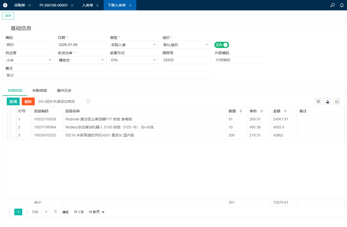Click the info icon beside the SKU input
Viewport: 347px width, 227px height.
[88, 101]
